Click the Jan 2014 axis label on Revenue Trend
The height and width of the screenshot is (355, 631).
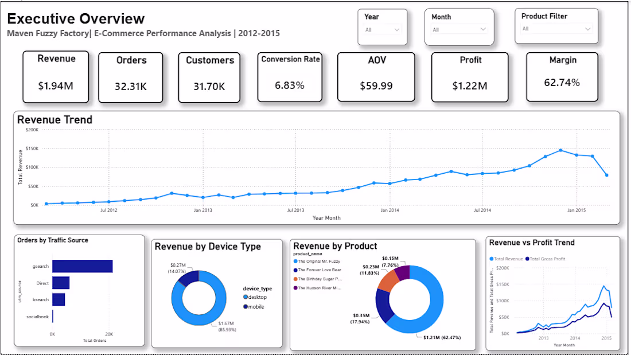pos(389,210)
